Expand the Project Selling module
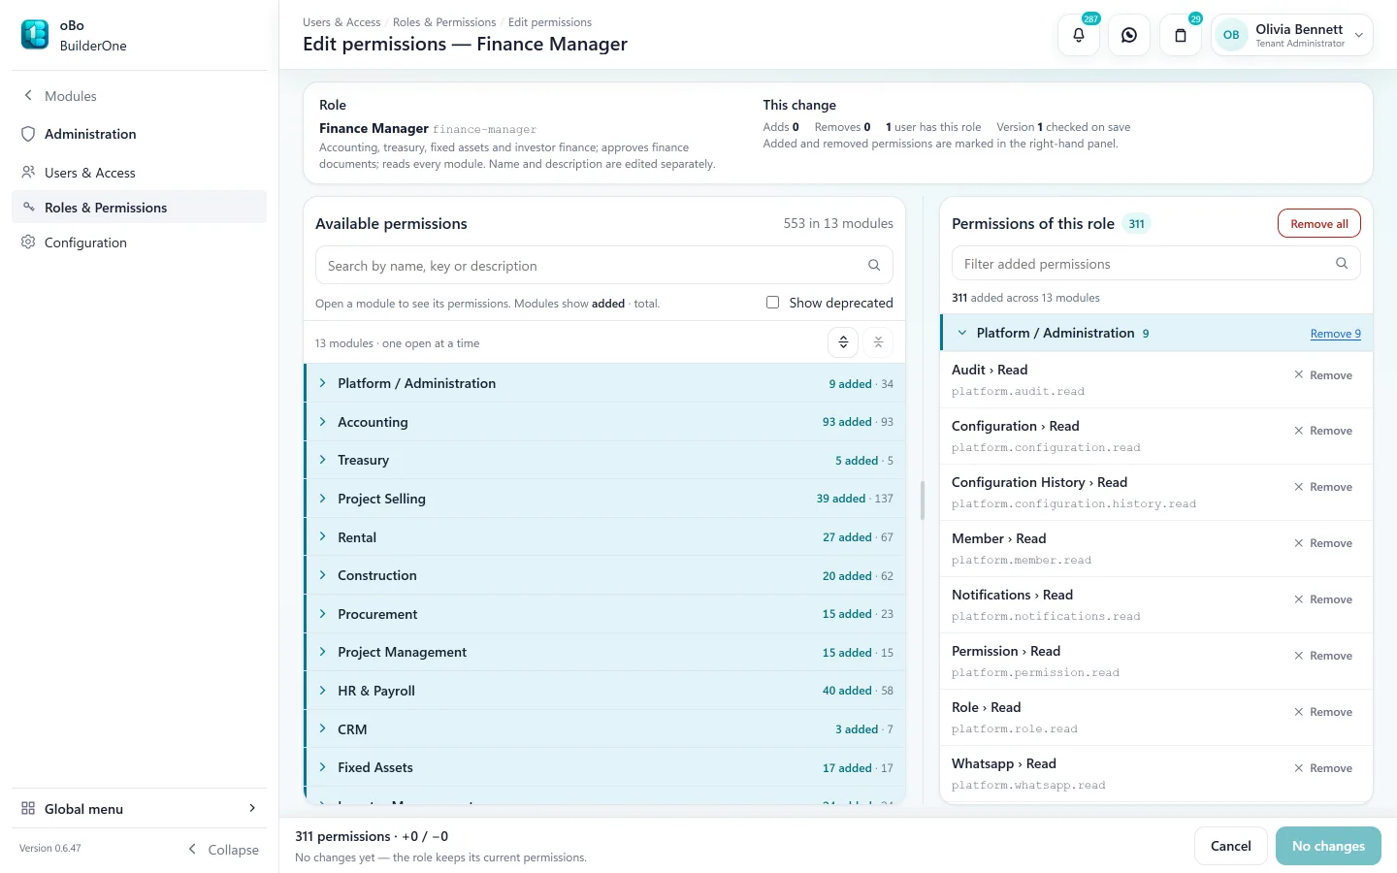 (605, 499)
